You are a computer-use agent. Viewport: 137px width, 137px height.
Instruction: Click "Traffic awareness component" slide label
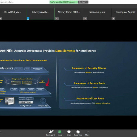pyautogui.click(x=28, y=92)
